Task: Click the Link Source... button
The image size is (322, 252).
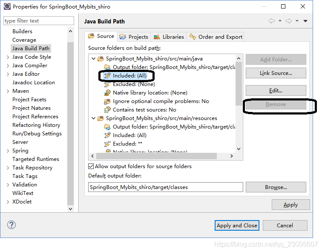Action: click(x=276, y=73)
